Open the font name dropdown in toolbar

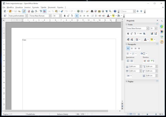(x=50, y=16)
